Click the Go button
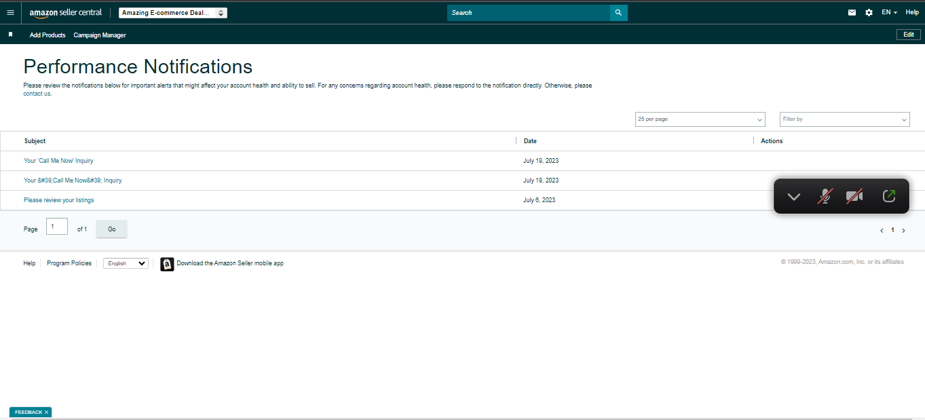Image resolution: width=925 pixels, height=420 pixels. (112, 229)
